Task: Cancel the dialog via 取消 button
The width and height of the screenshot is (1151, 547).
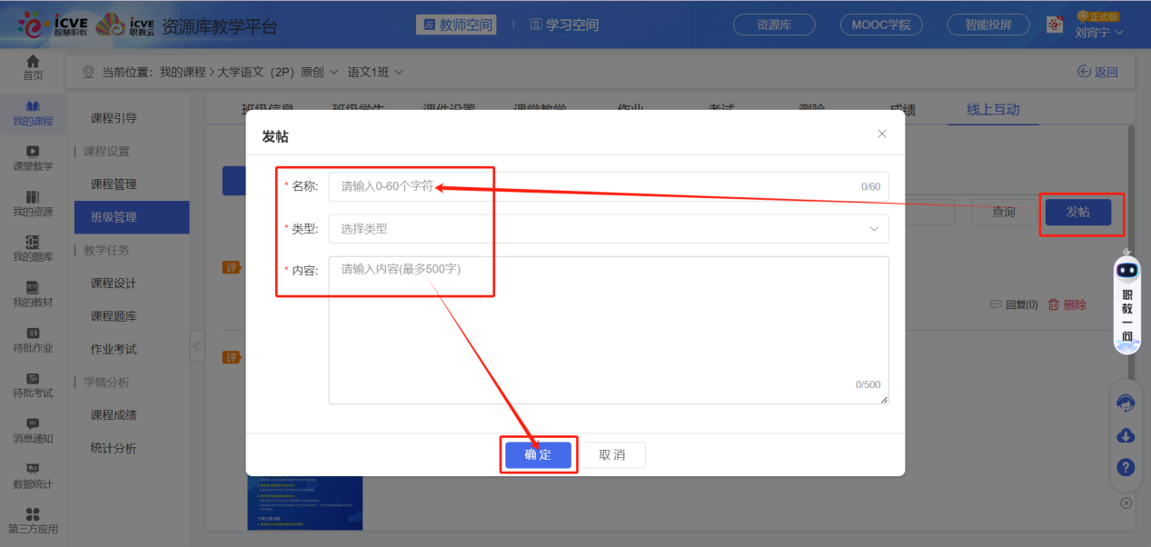Action: click(x=613, y=454)
